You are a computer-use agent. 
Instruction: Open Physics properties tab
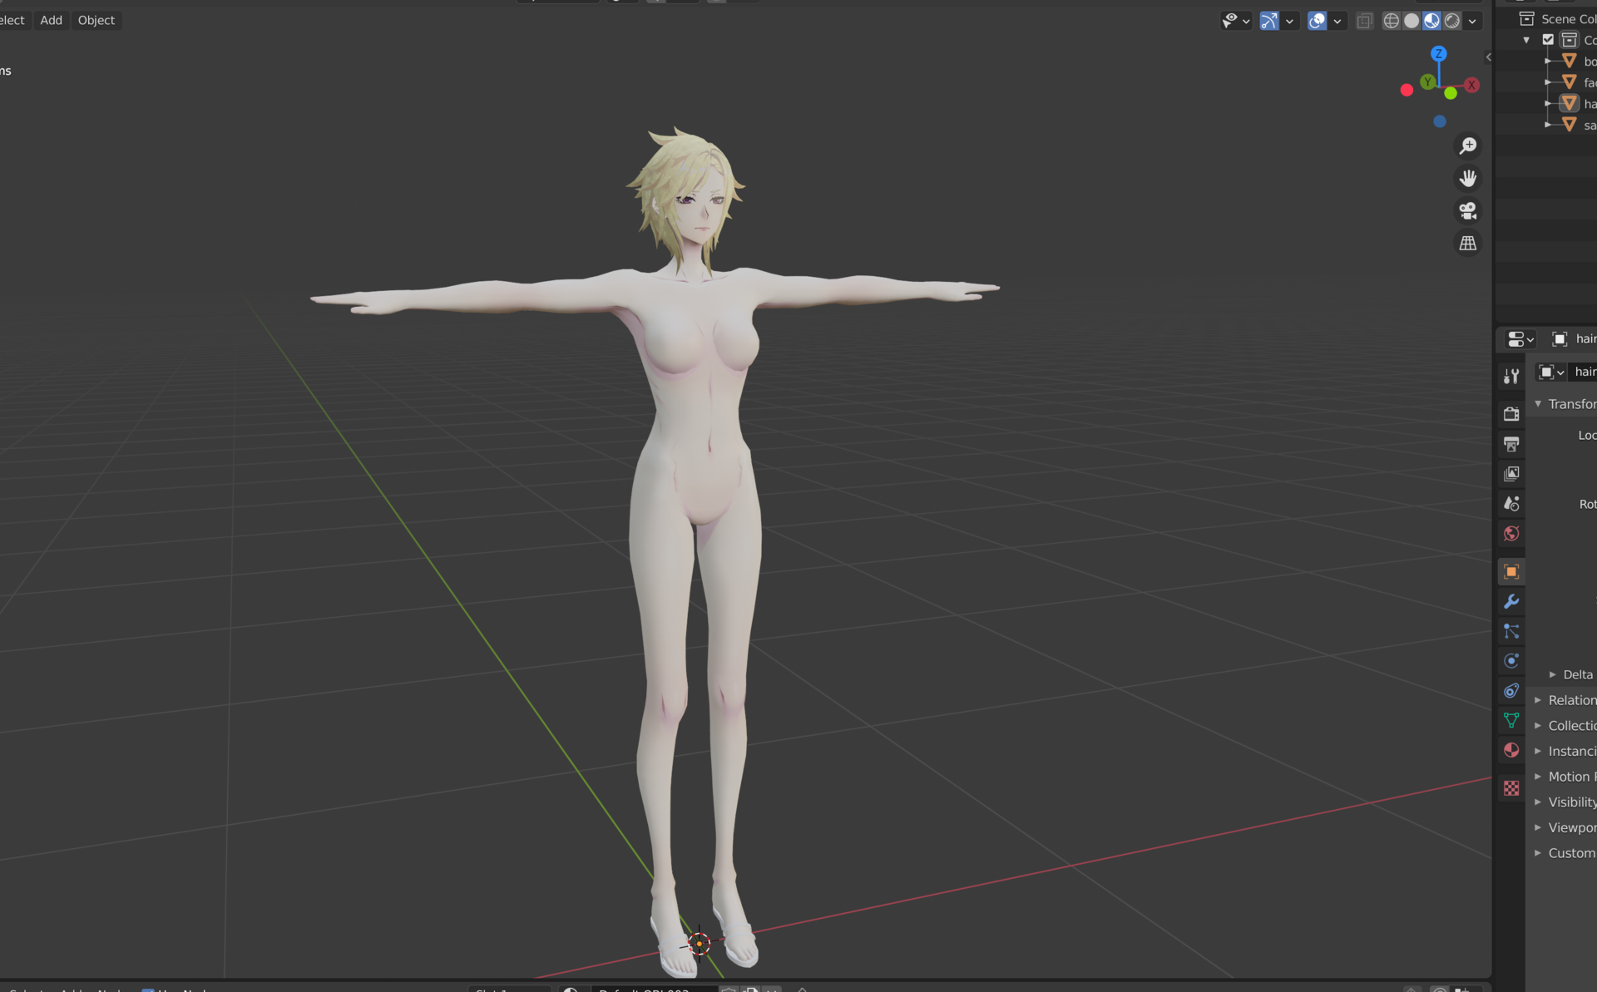point(1511,661)
